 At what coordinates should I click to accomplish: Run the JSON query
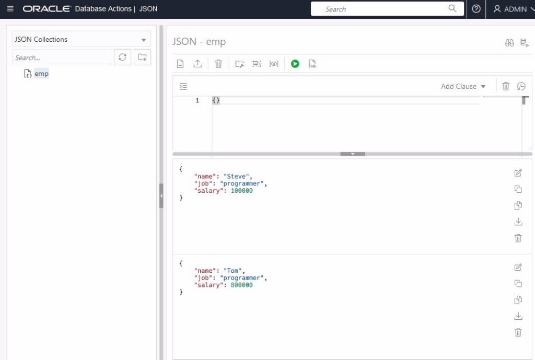pos(295,63)
